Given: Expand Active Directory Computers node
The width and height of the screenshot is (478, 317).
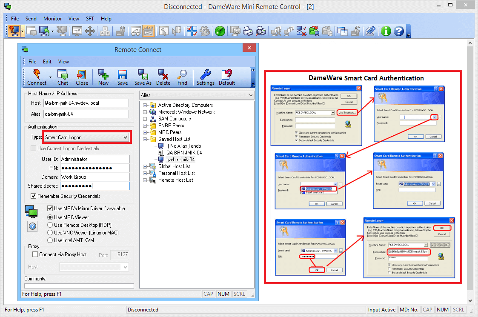Looking at the screenshot, I should click(145, 105).
